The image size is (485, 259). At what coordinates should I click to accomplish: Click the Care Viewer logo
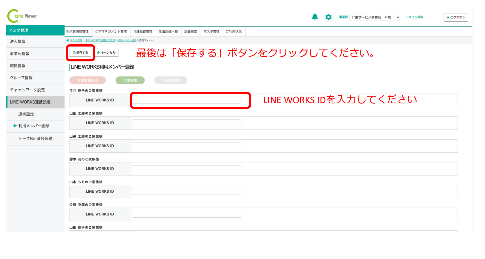click(x=22, y=16)
